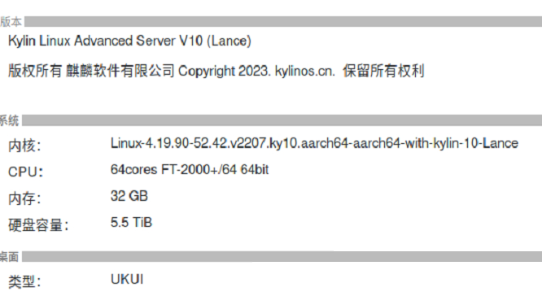
Task: Click the 内核 label
Action: (x=24, y=146)
